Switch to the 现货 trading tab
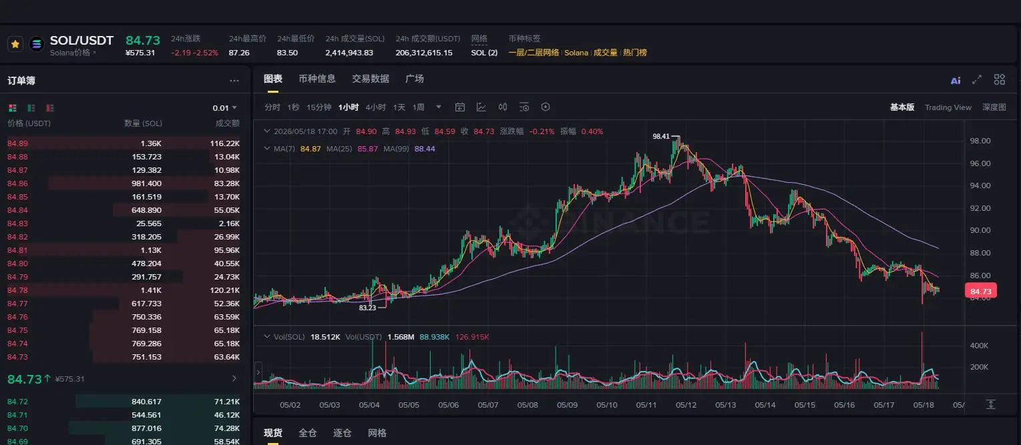The height and width of the screenshot is (445, 1021). coord(273,433)
